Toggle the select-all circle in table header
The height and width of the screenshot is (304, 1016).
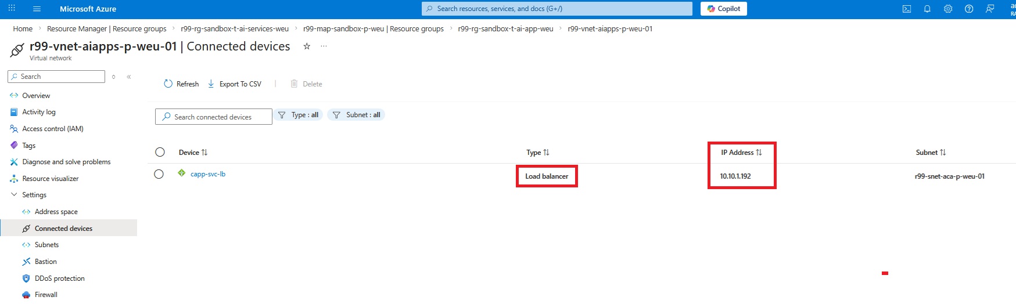point(160,152)
